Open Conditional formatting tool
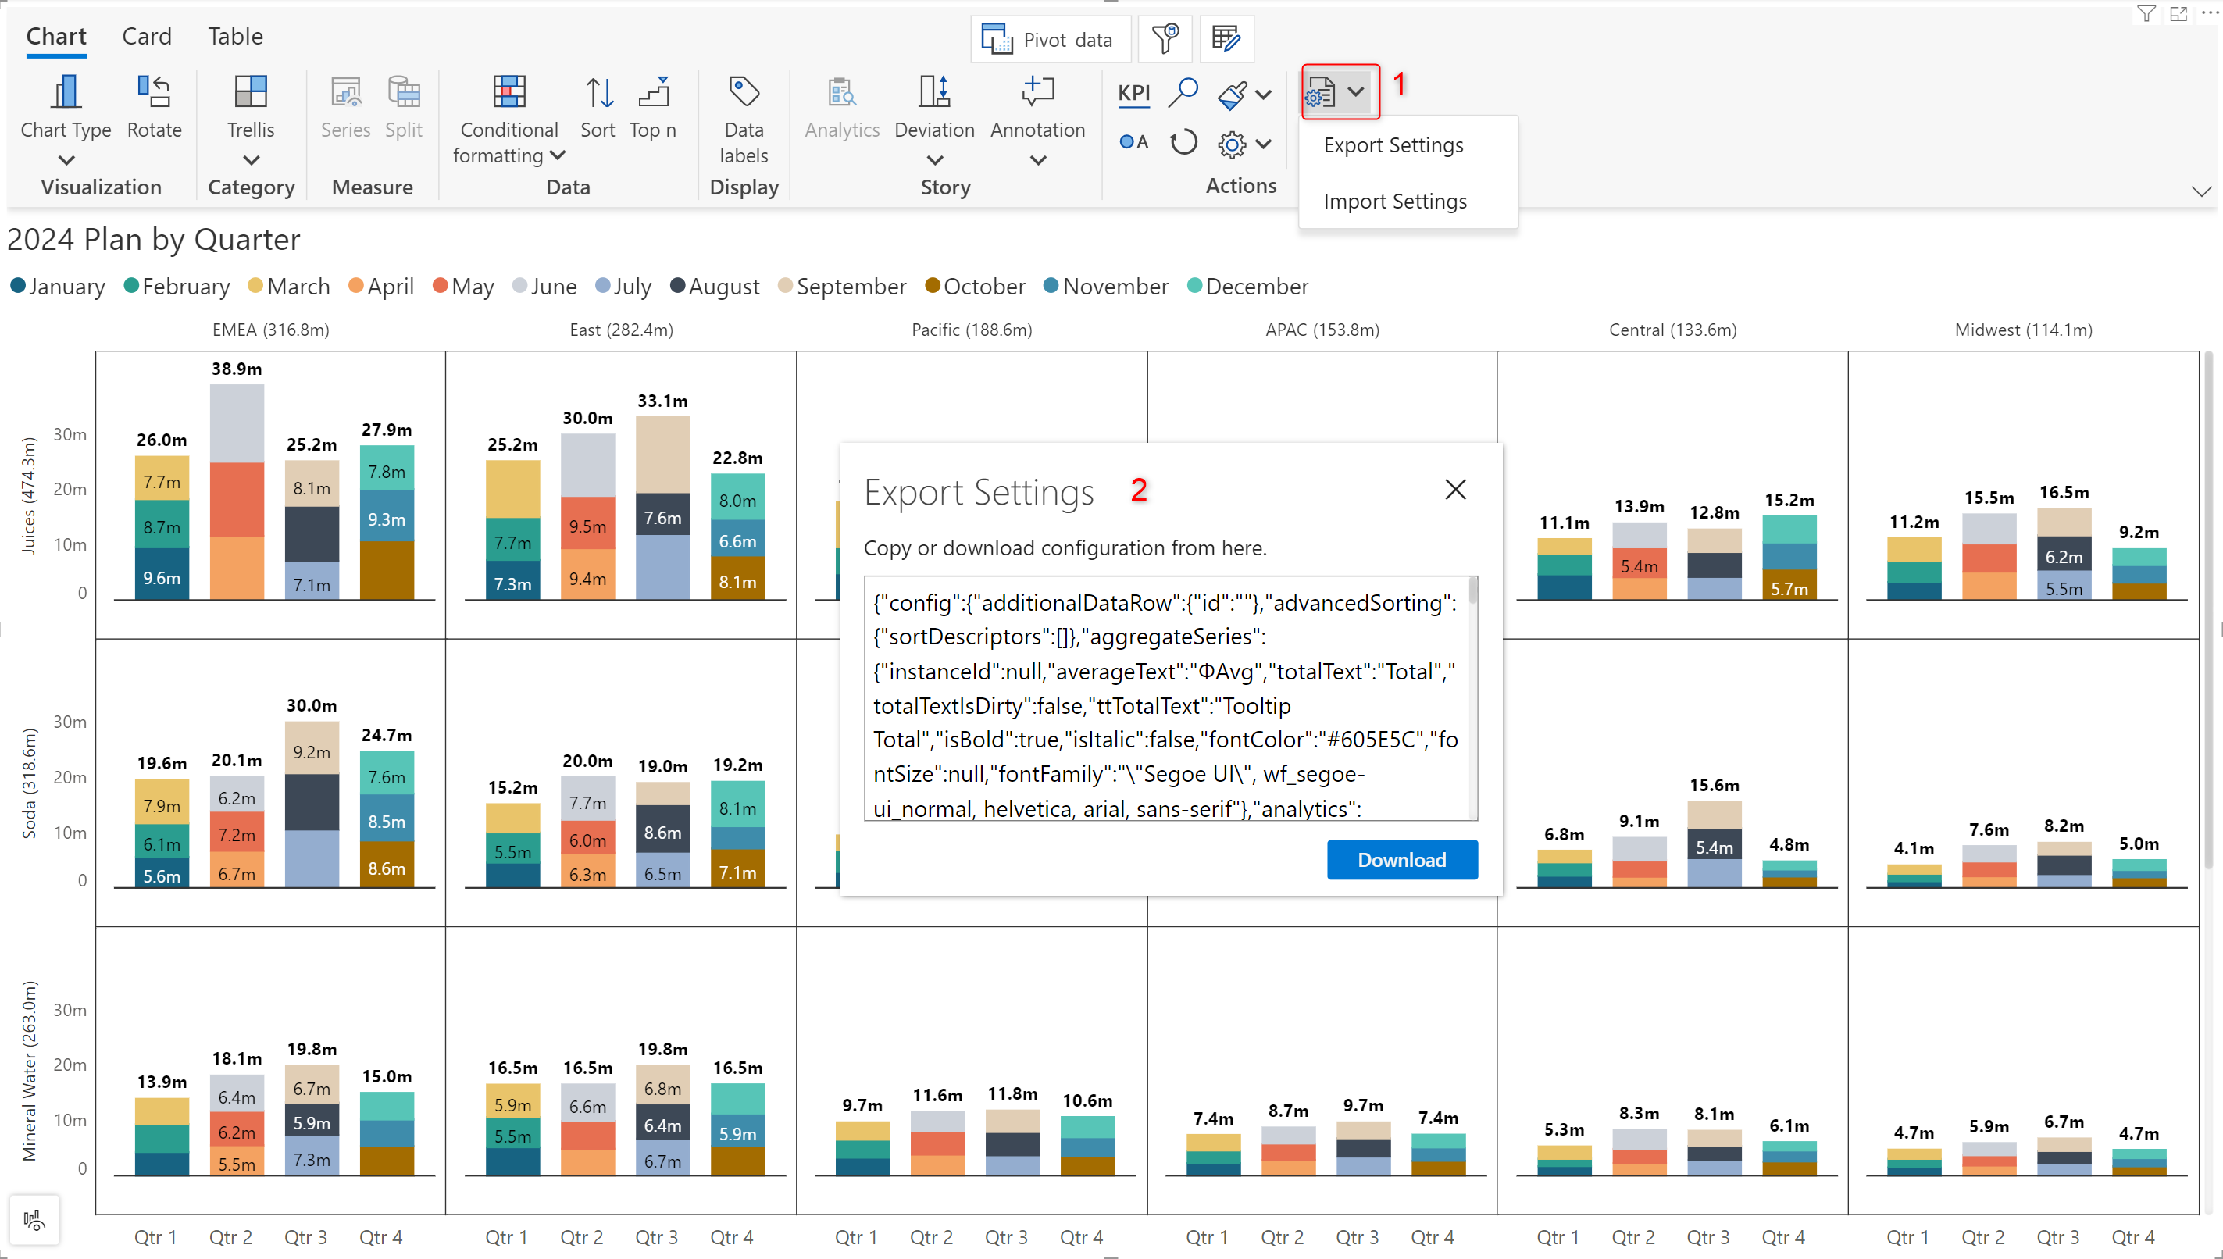This screenshot has height=1259, width=2223. [x=508, y=92]
